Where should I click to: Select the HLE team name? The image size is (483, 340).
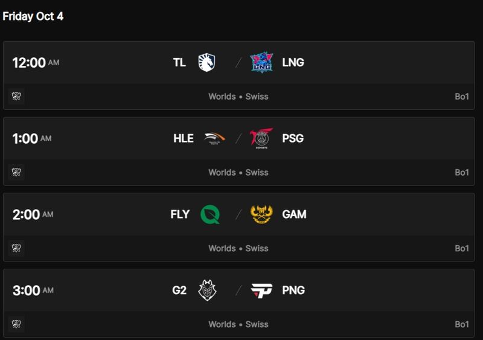tap(183, 138)
